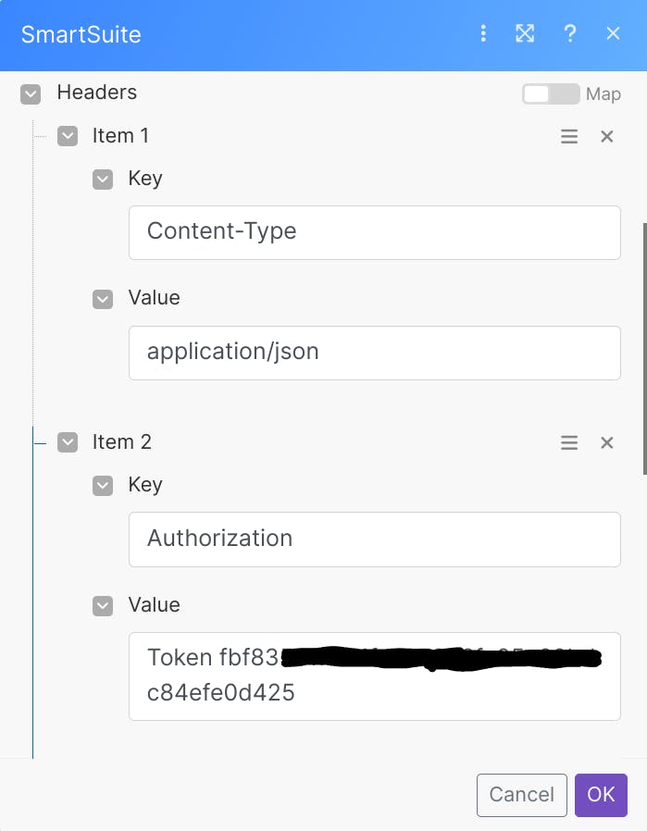Confirm with the OK button

(x=601, y=795)
